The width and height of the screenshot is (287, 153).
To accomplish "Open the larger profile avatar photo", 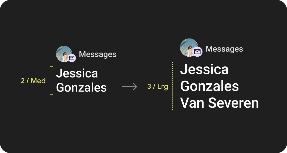I will tap(188, 46).
